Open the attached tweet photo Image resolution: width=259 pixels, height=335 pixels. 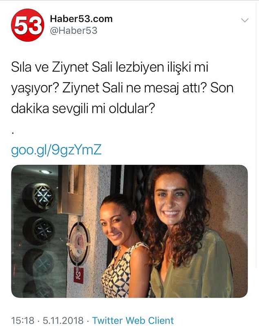[x=129, y=231]
